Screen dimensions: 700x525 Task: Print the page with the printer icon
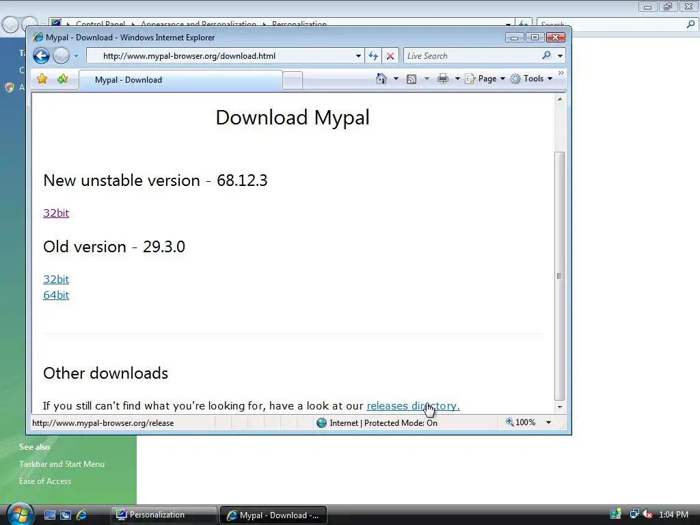(x=443, y=79)
